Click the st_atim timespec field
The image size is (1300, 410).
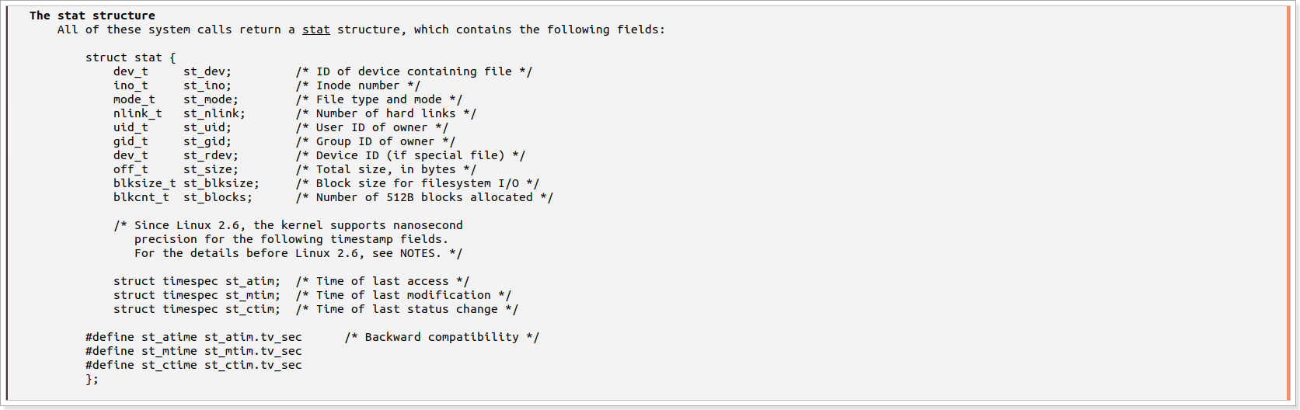(x=253, y=281)
